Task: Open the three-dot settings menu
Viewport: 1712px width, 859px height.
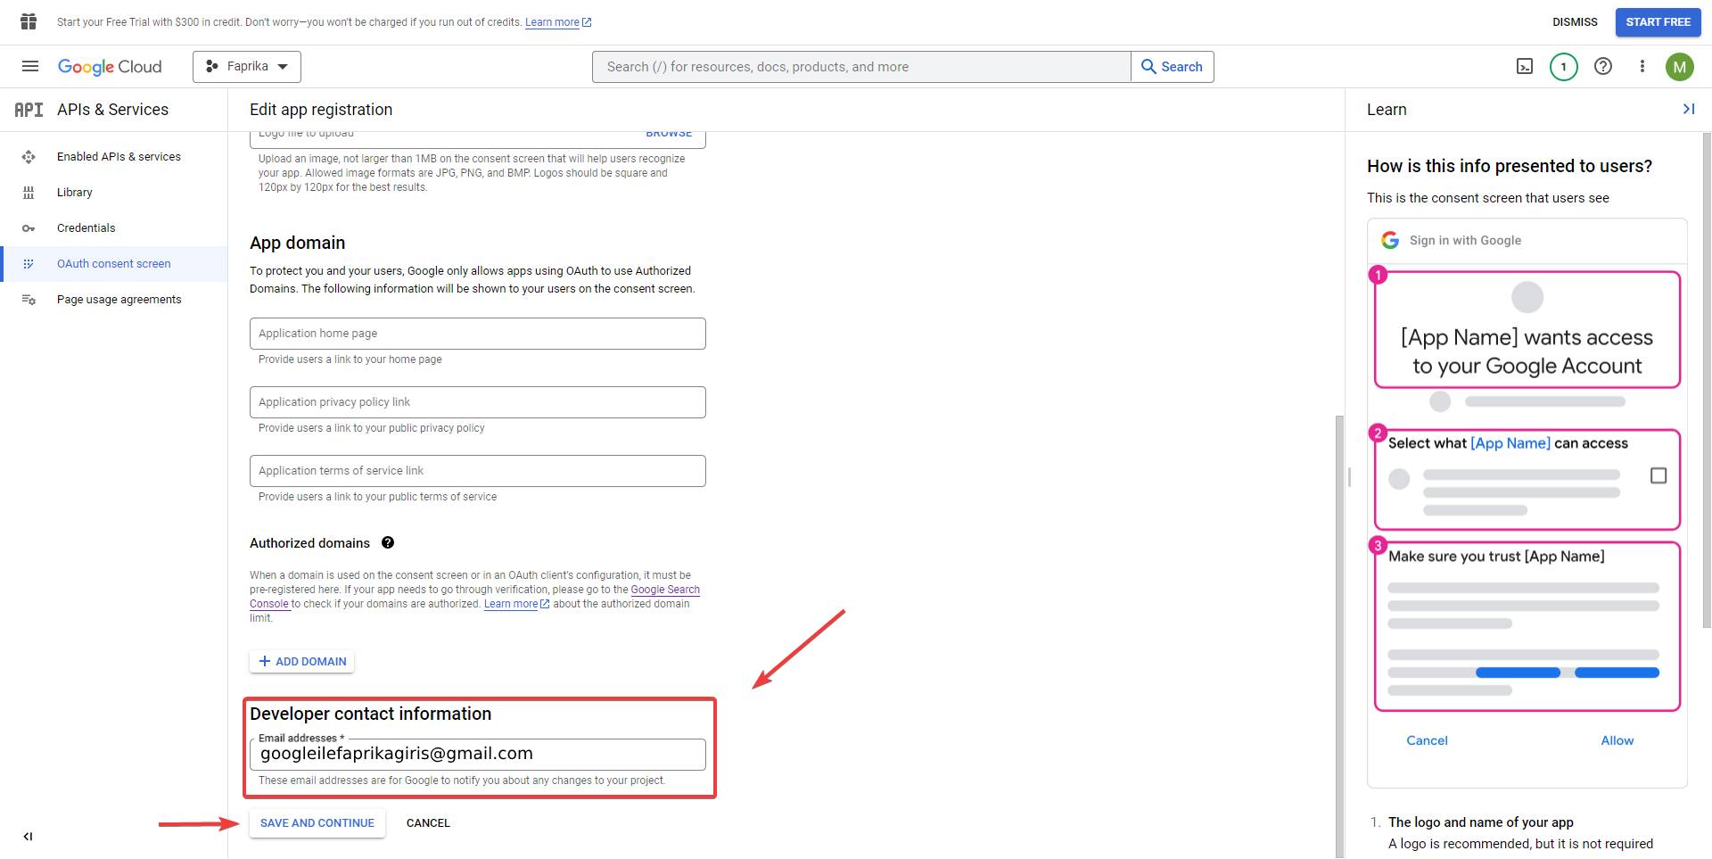Action: point(1642,66)
